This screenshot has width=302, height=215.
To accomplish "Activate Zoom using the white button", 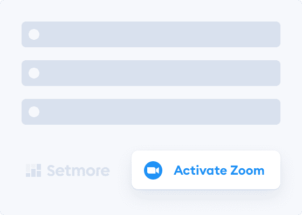I will [206, 170].
